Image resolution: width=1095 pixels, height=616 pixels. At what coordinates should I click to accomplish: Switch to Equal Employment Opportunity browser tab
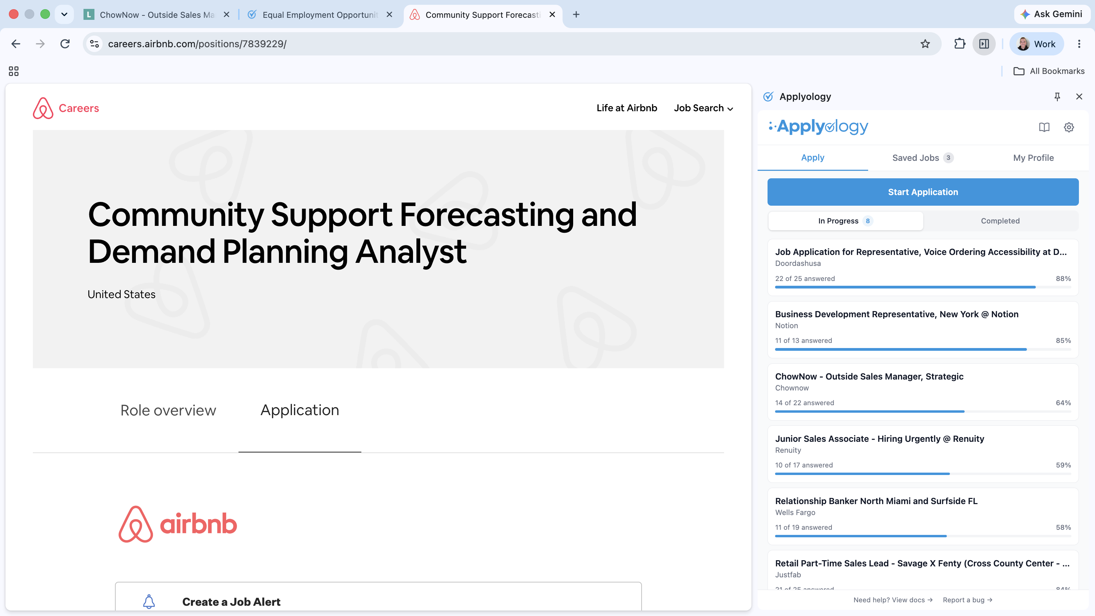[x=320, y=14]
